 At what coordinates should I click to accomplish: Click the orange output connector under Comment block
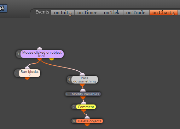(83, 110)
